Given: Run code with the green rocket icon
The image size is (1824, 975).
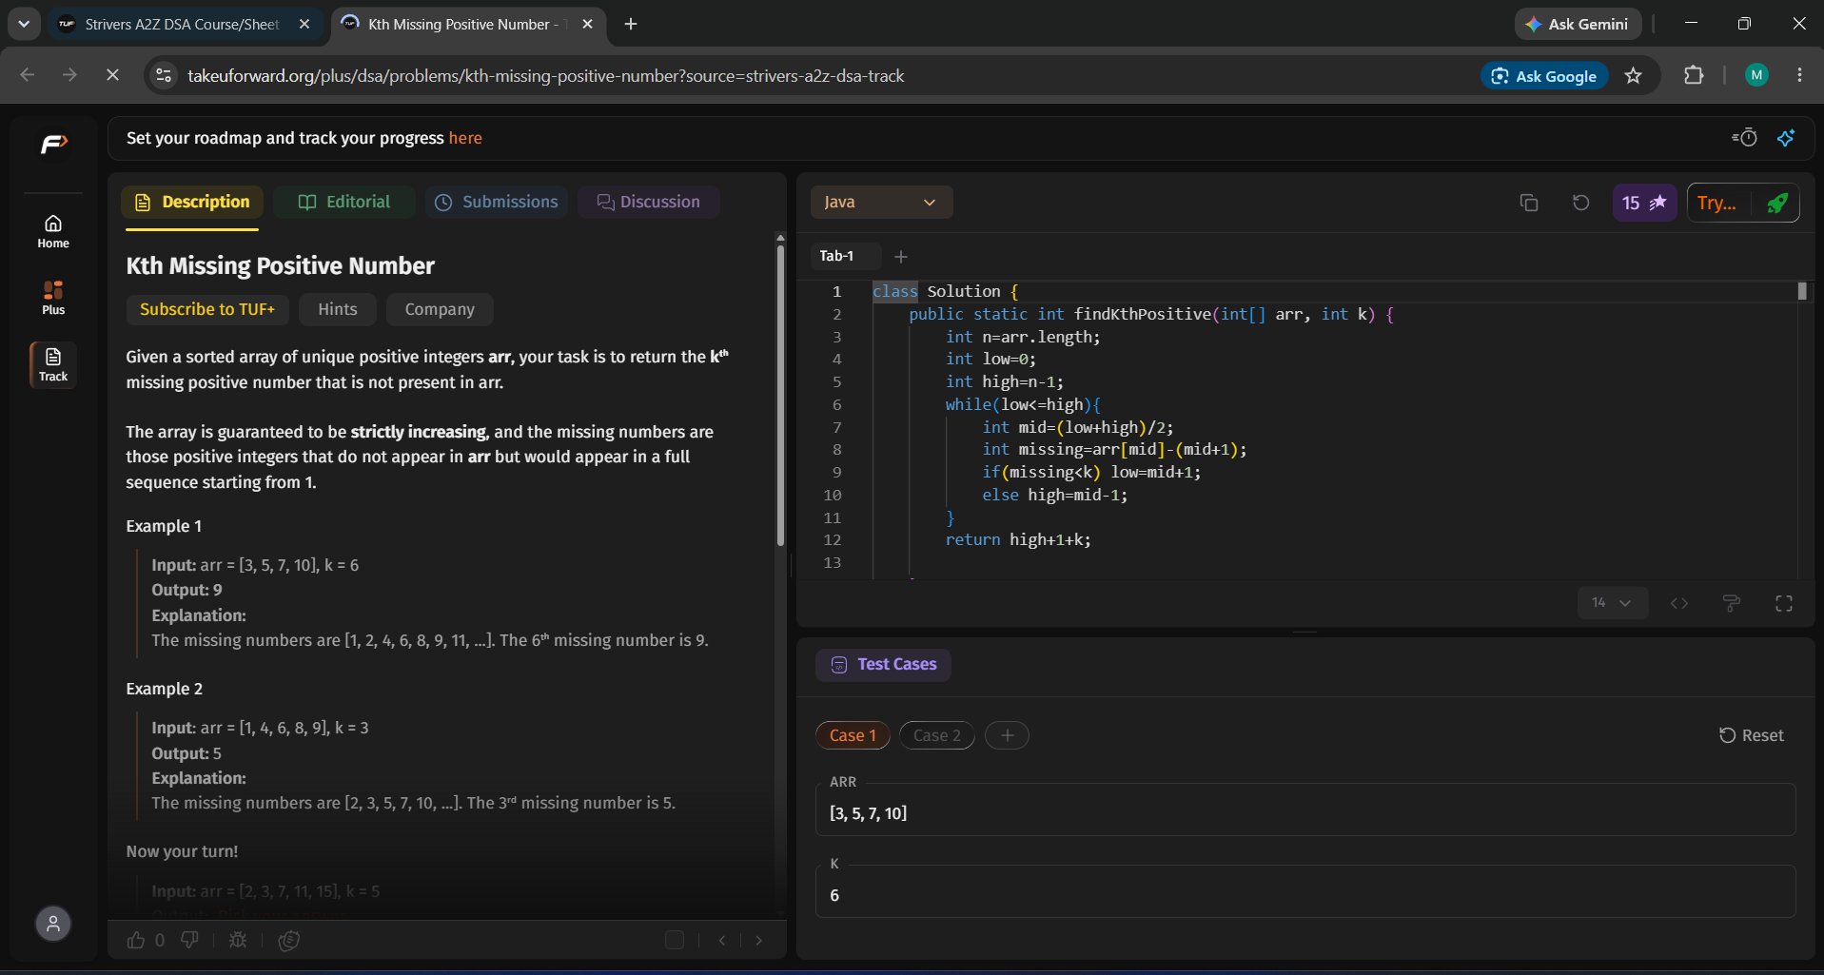Looking at the screenshot, I should click(1776, 203).
